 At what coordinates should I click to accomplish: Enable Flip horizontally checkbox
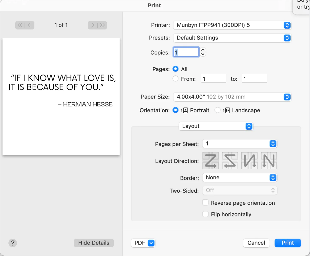pos(205,214)
